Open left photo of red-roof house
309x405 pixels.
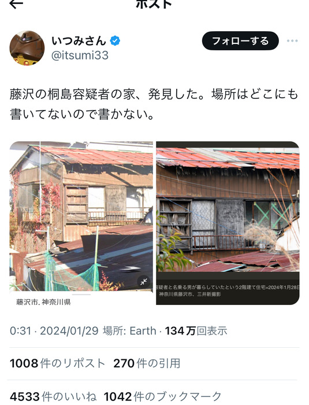click(x=81, y=216)
